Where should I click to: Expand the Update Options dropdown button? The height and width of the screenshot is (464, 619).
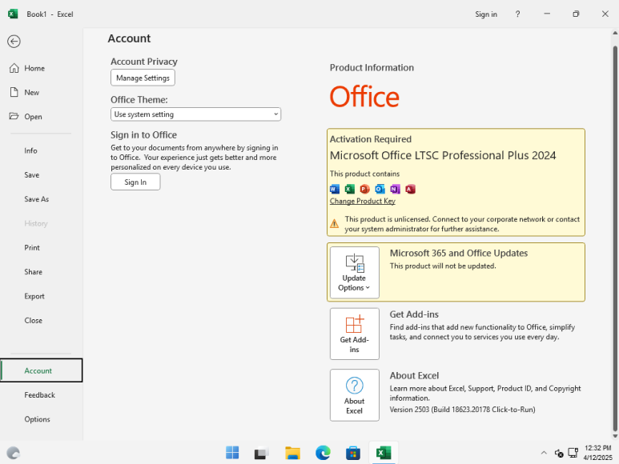355,273
